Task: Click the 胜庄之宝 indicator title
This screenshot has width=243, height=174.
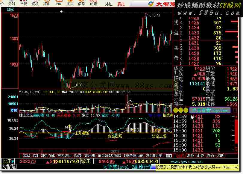Action: 26,115
